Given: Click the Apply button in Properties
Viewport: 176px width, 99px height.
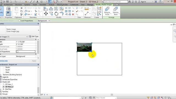Looking at the screenshot, I should (x=34, y=61).
